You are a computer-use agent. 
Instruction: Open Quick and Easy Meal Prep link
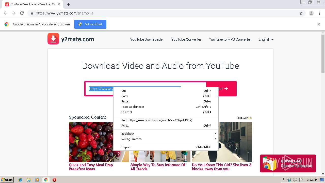91,167
